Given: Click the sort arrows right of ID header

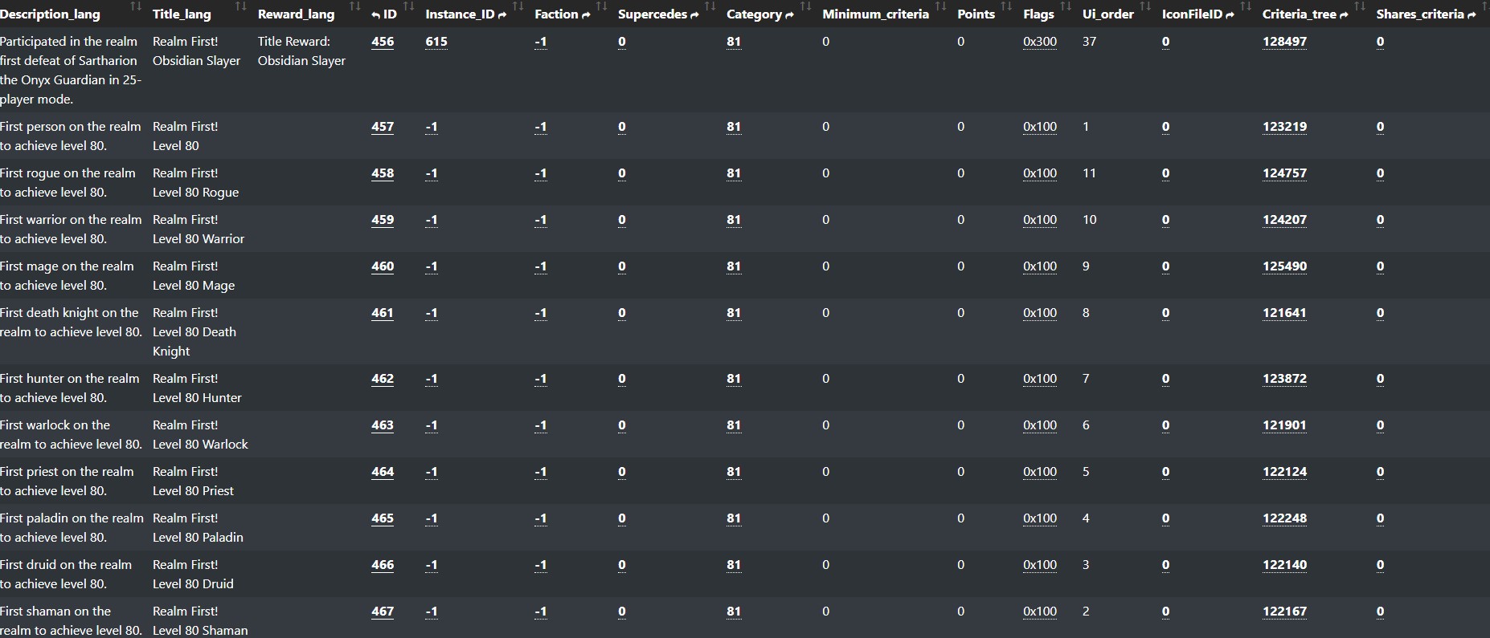Looking at the screenshot, I should tap(408, 7).
